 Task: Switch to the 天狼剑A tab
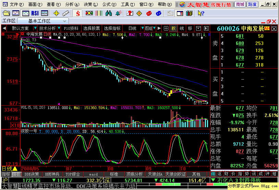[x=155, y=174]
